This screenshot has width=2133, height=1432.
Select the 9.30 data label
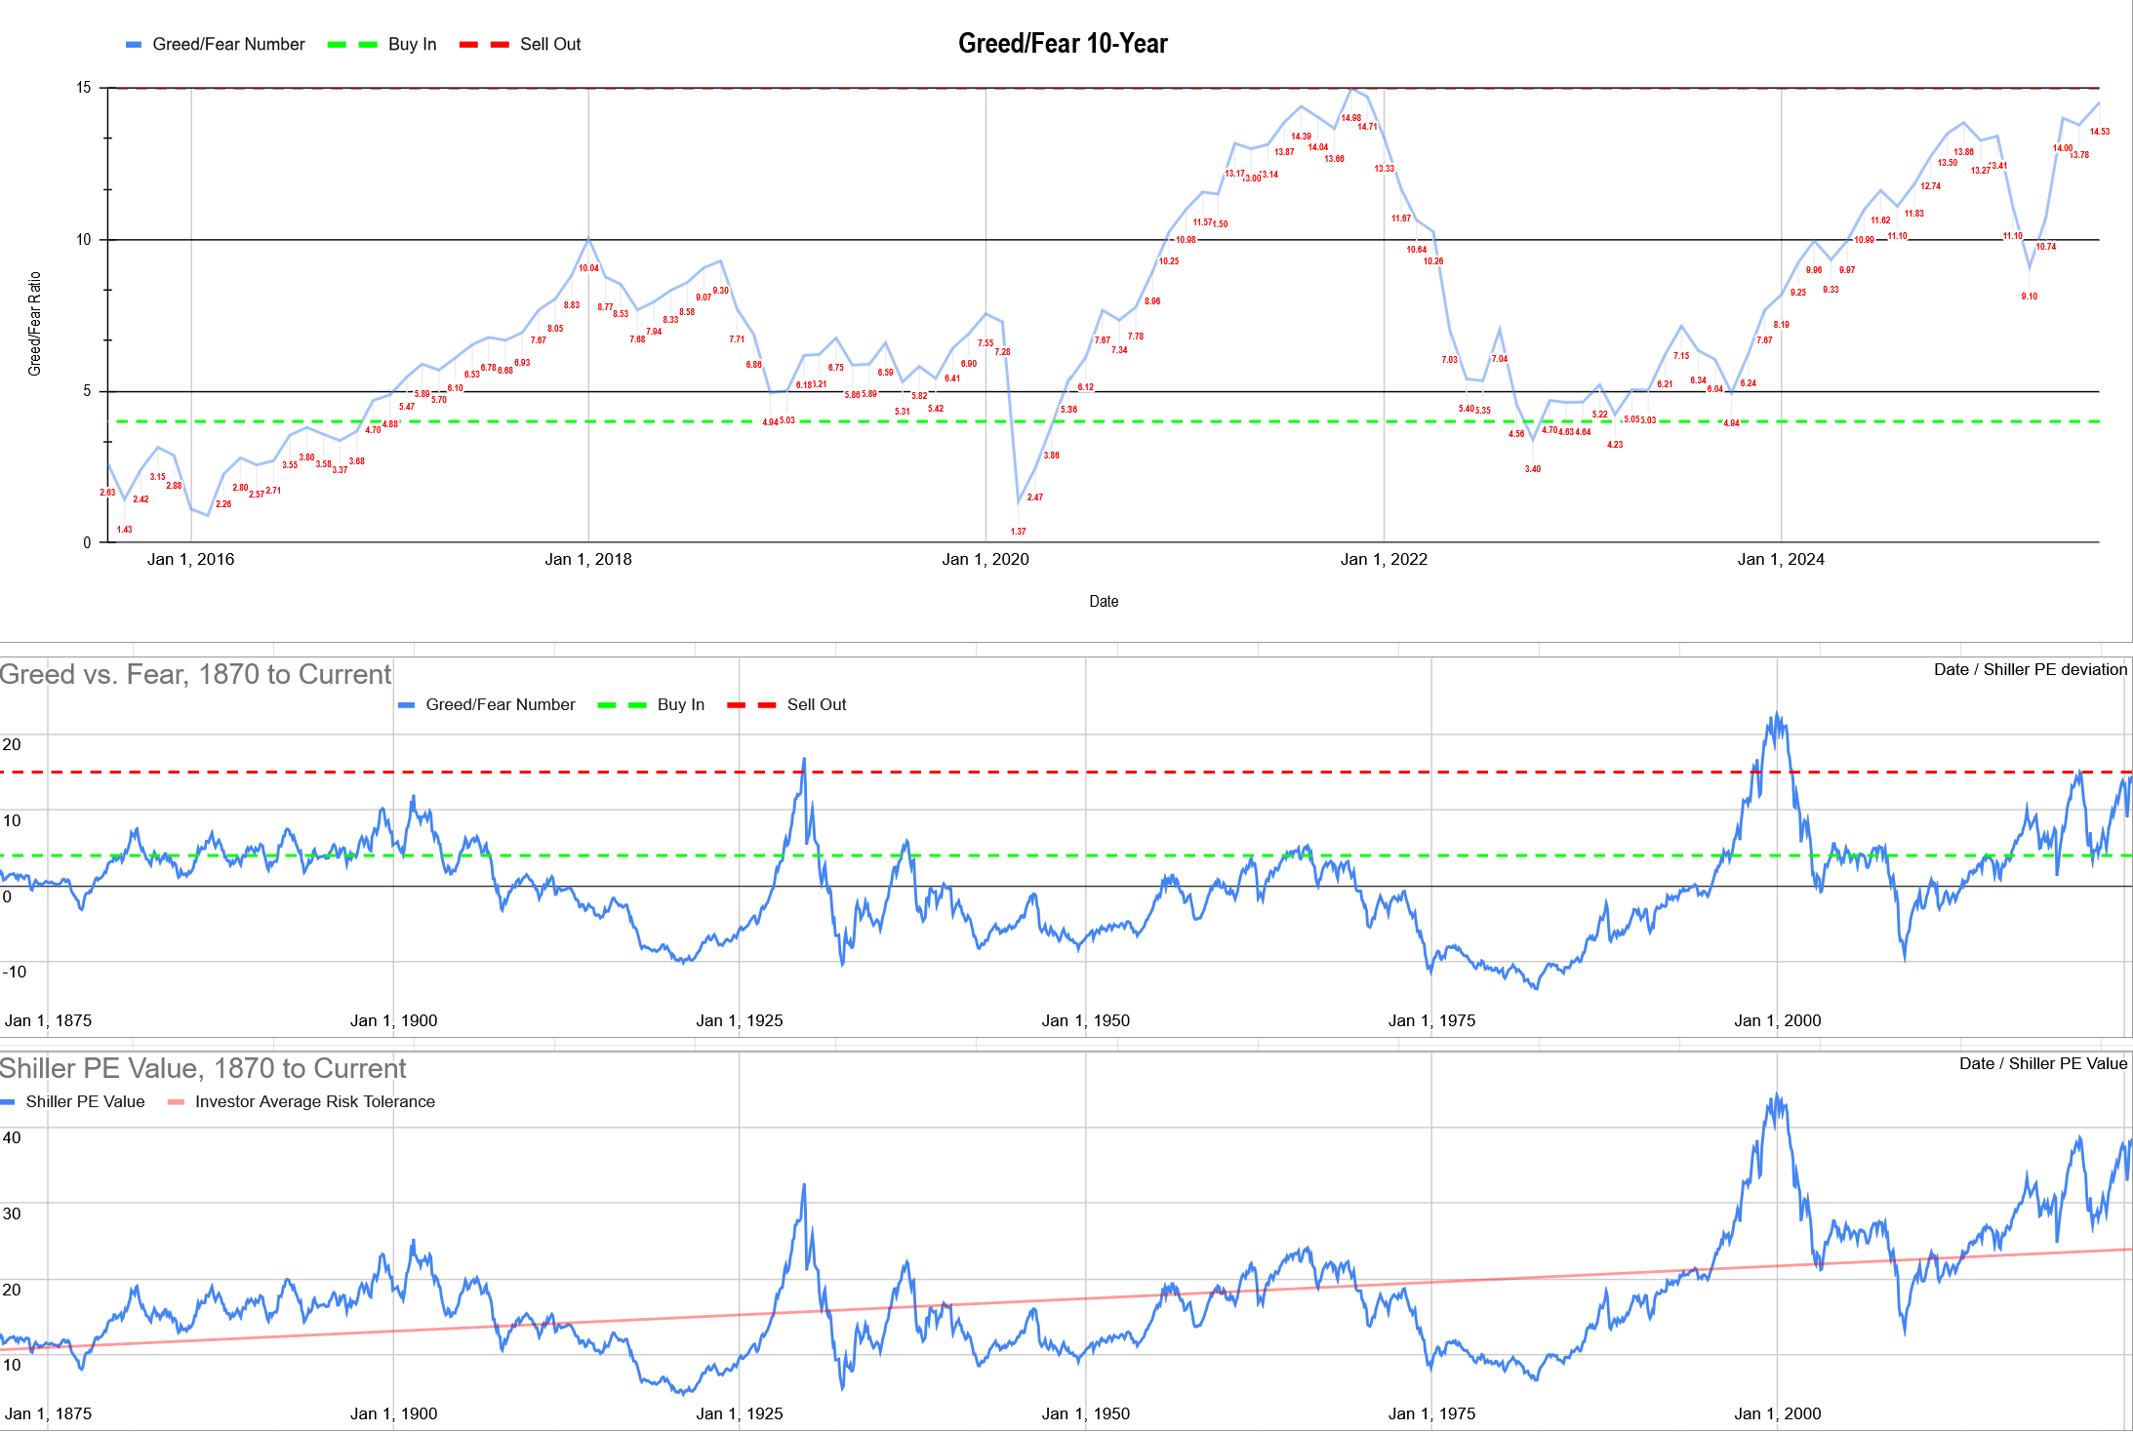click(x=721, y=291)
